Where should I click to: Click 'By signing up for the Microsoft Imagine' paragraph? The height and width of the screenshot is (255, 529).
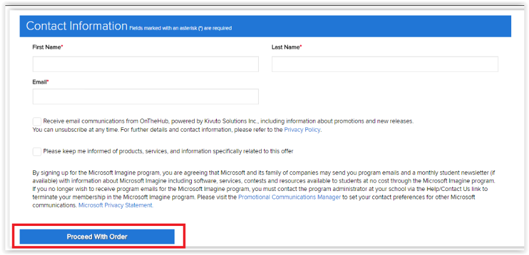point(264,189)
